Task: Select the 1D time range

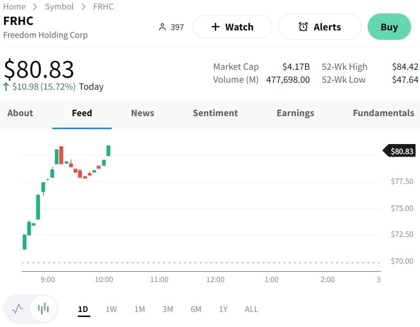Action: 83,309
